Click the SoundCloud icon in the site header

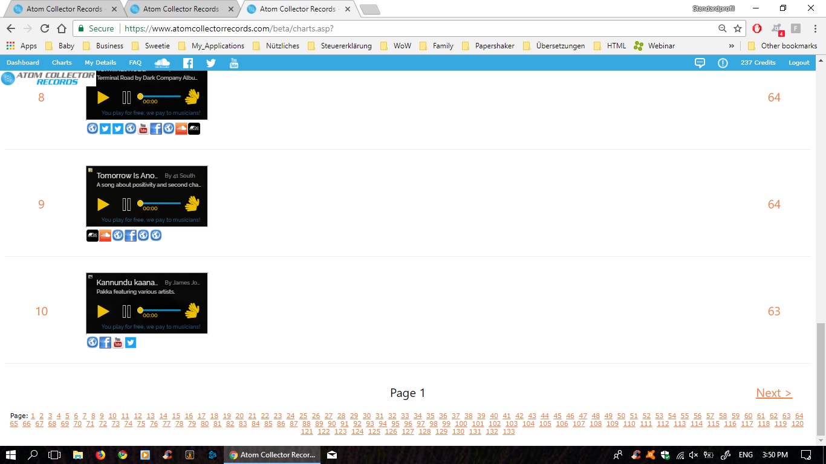(162, 63)
